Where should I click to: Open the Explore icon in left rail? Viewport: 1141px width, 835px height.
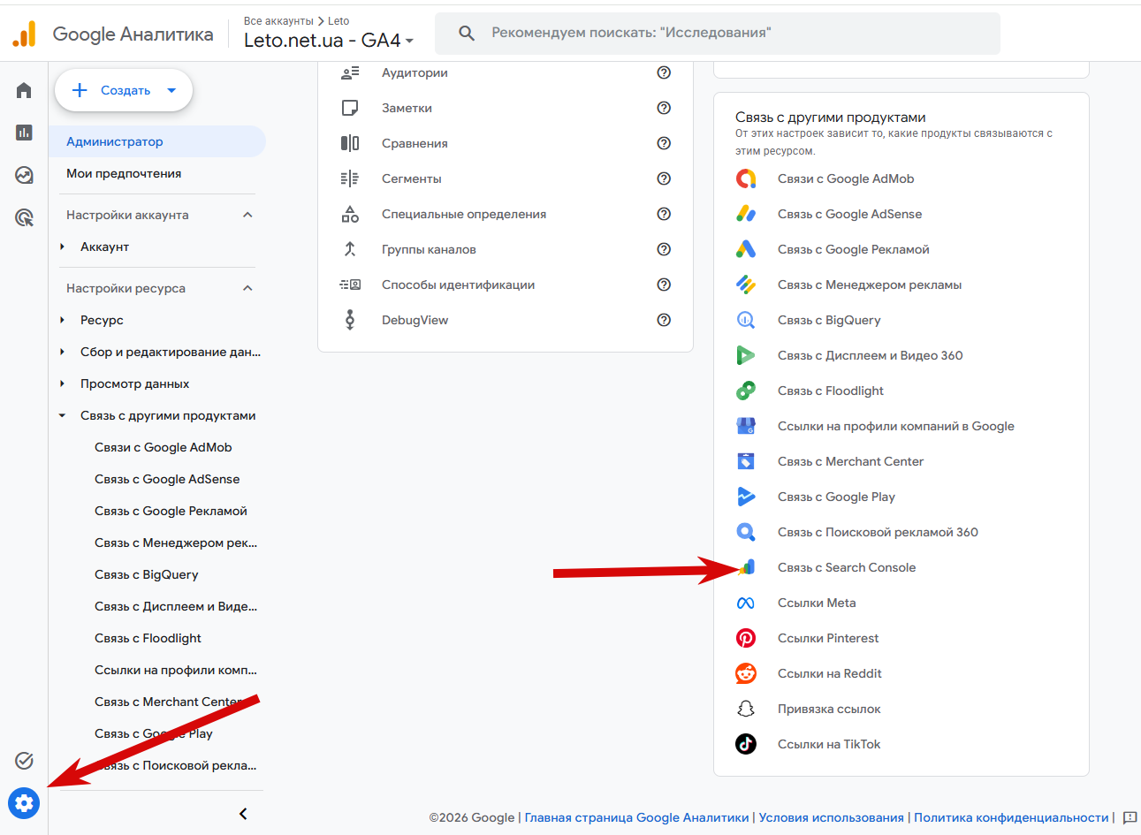tap(24, 175)
